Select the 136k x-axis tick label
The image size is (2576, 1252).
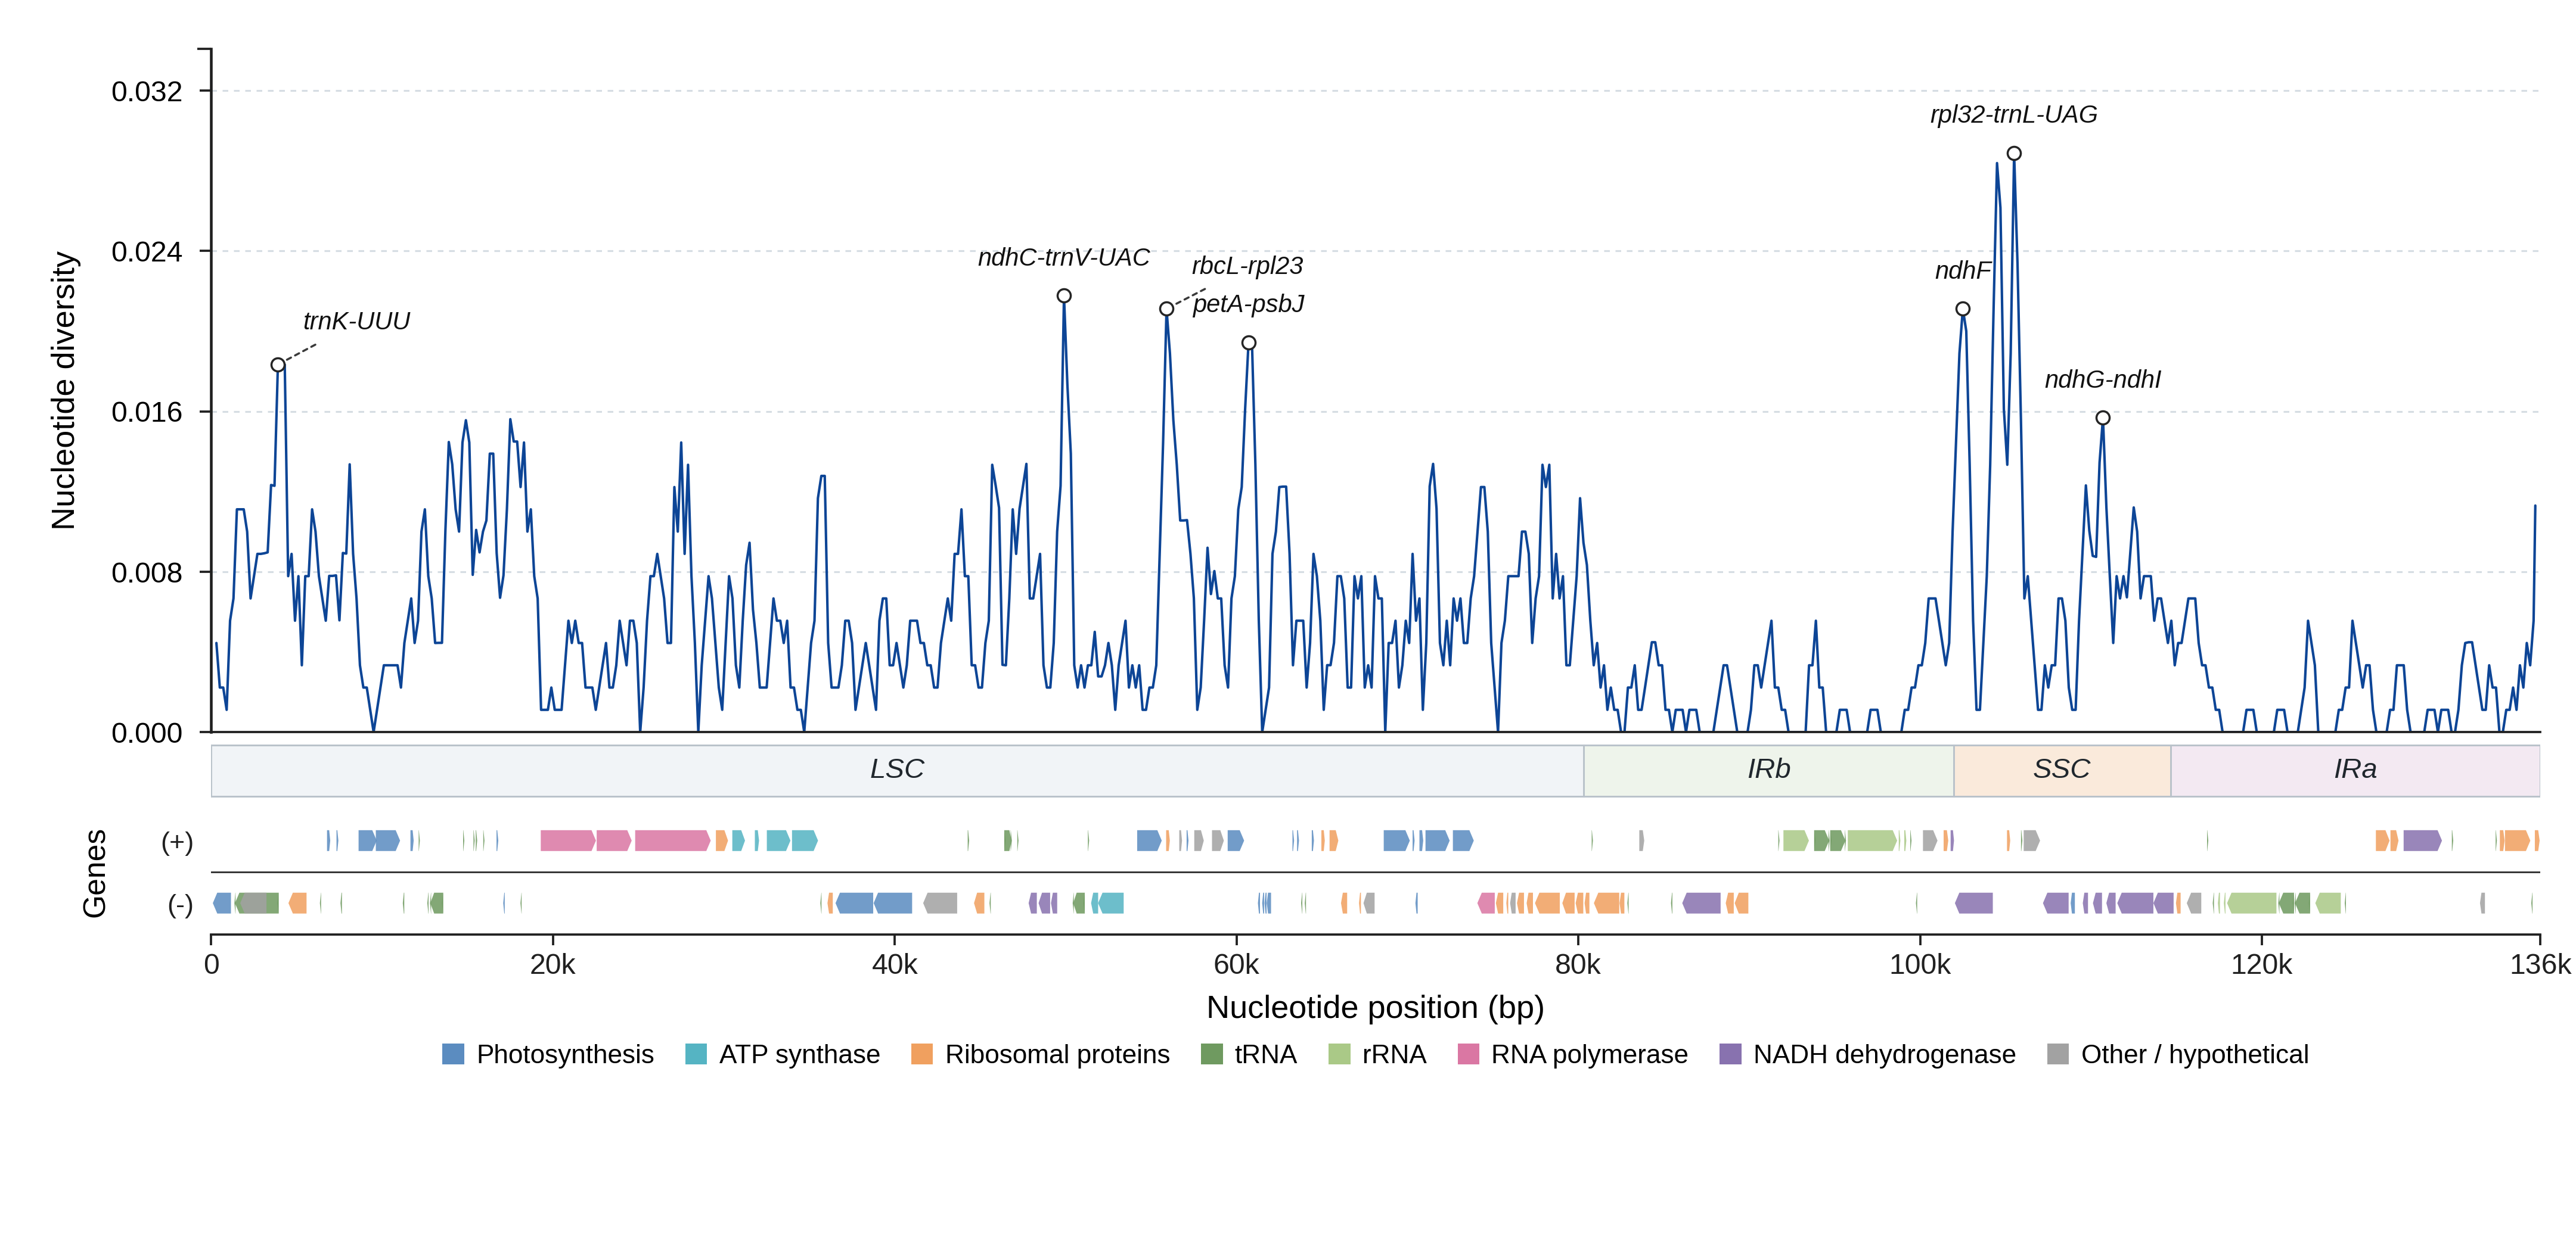point(2540,964)
